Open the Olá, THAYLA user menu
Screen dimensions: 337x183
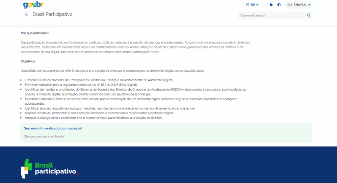tap(299, 5)
